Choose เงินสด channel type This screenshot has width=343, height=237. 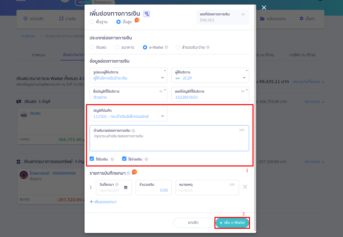coord(92,47)
